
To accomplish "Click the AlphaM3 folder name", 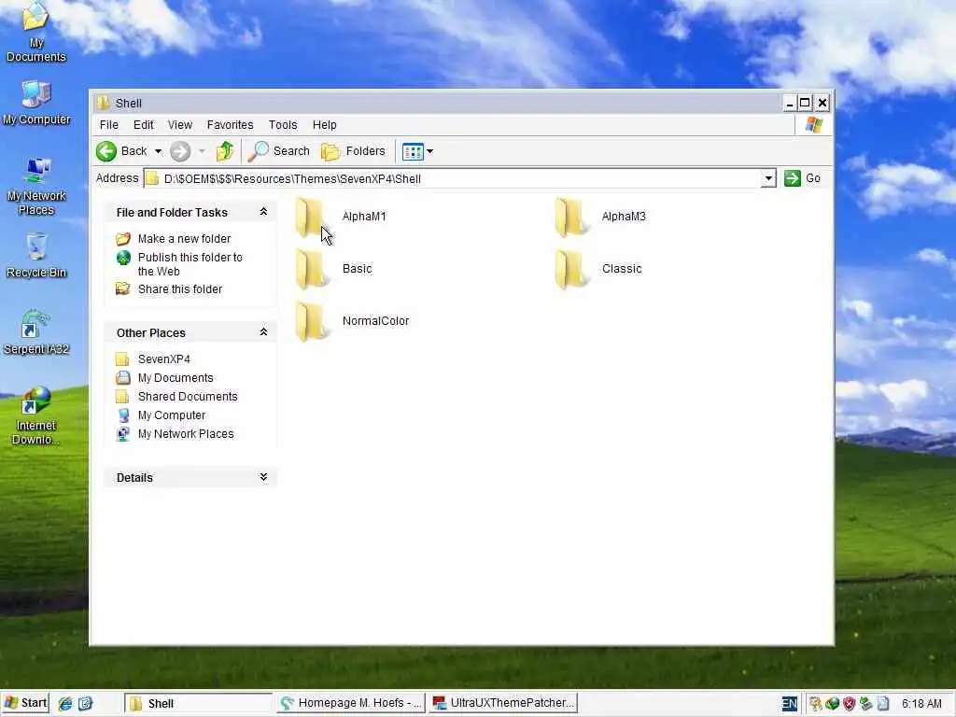I will (x=624, y=217).
